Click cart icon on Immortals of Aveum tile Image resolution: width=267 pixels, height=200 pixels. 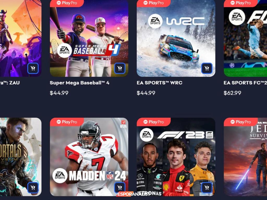[x=33, y=187]
